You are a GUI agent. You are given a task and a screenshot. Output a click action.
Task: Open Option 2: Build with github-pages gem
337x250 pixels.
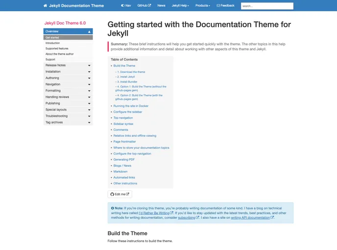[x=139, y=97]
